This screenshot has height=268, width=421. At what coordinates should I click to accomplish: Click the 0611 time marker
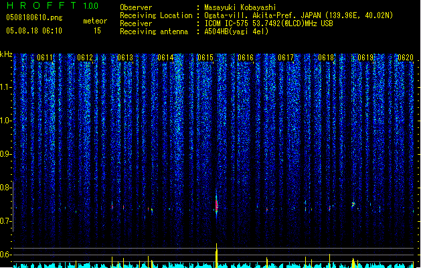(45, 58)
